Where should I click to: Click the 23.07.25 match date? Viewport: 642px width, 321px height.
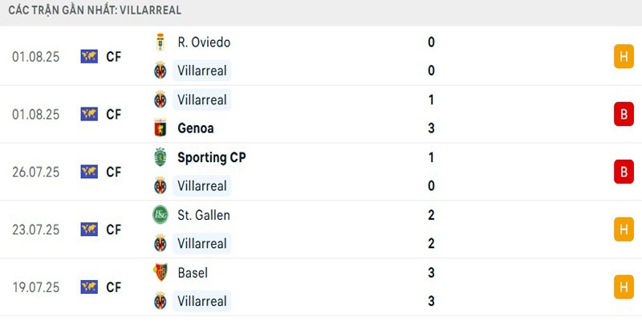click(36, 230)
